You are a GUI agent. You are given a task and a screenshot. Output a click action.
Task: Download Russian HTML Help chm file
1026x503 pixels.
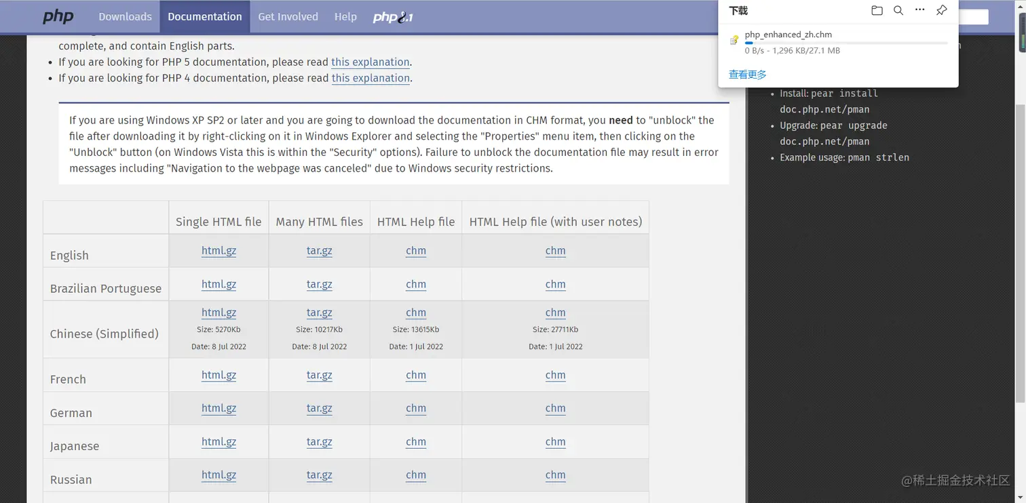416,475
